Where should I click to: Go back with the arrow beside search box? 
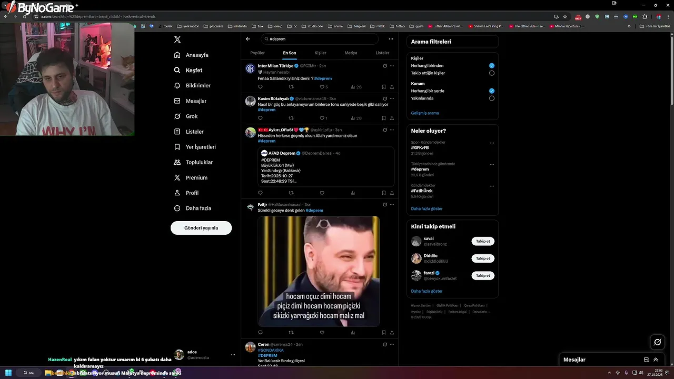(x=248, y=39)
